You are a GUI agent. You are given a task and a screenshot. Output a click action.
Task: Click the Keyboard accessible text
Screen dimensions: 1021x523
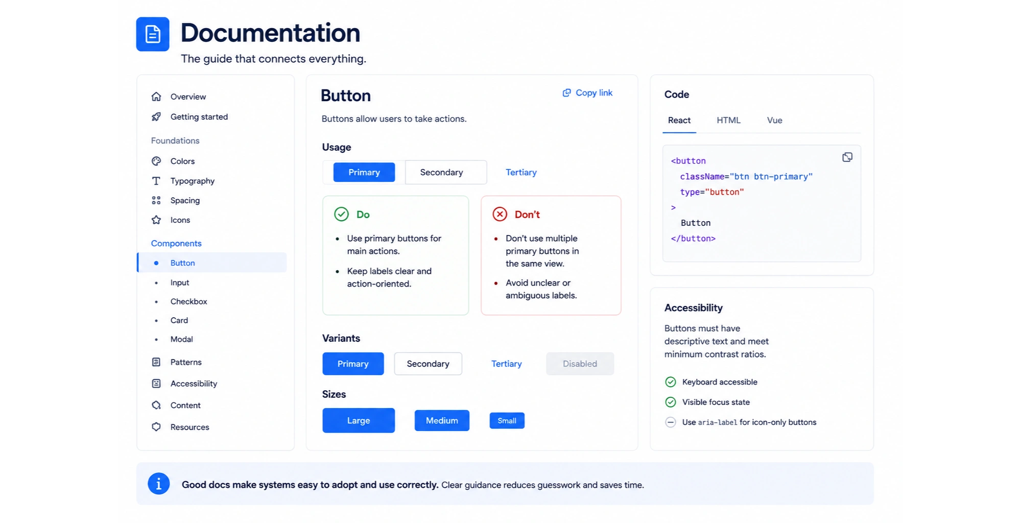pyautogui.click(x=720, y=382)
